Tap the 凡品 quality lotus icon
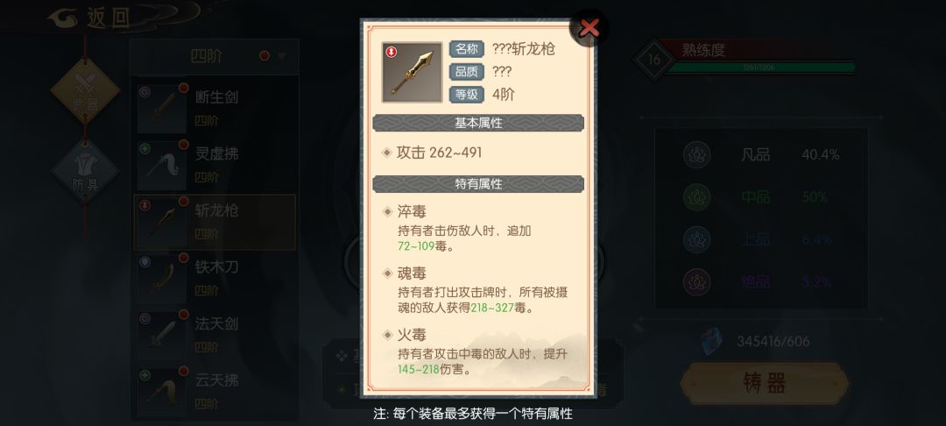This screenshot has width=946, height=426. pos(697,155)
